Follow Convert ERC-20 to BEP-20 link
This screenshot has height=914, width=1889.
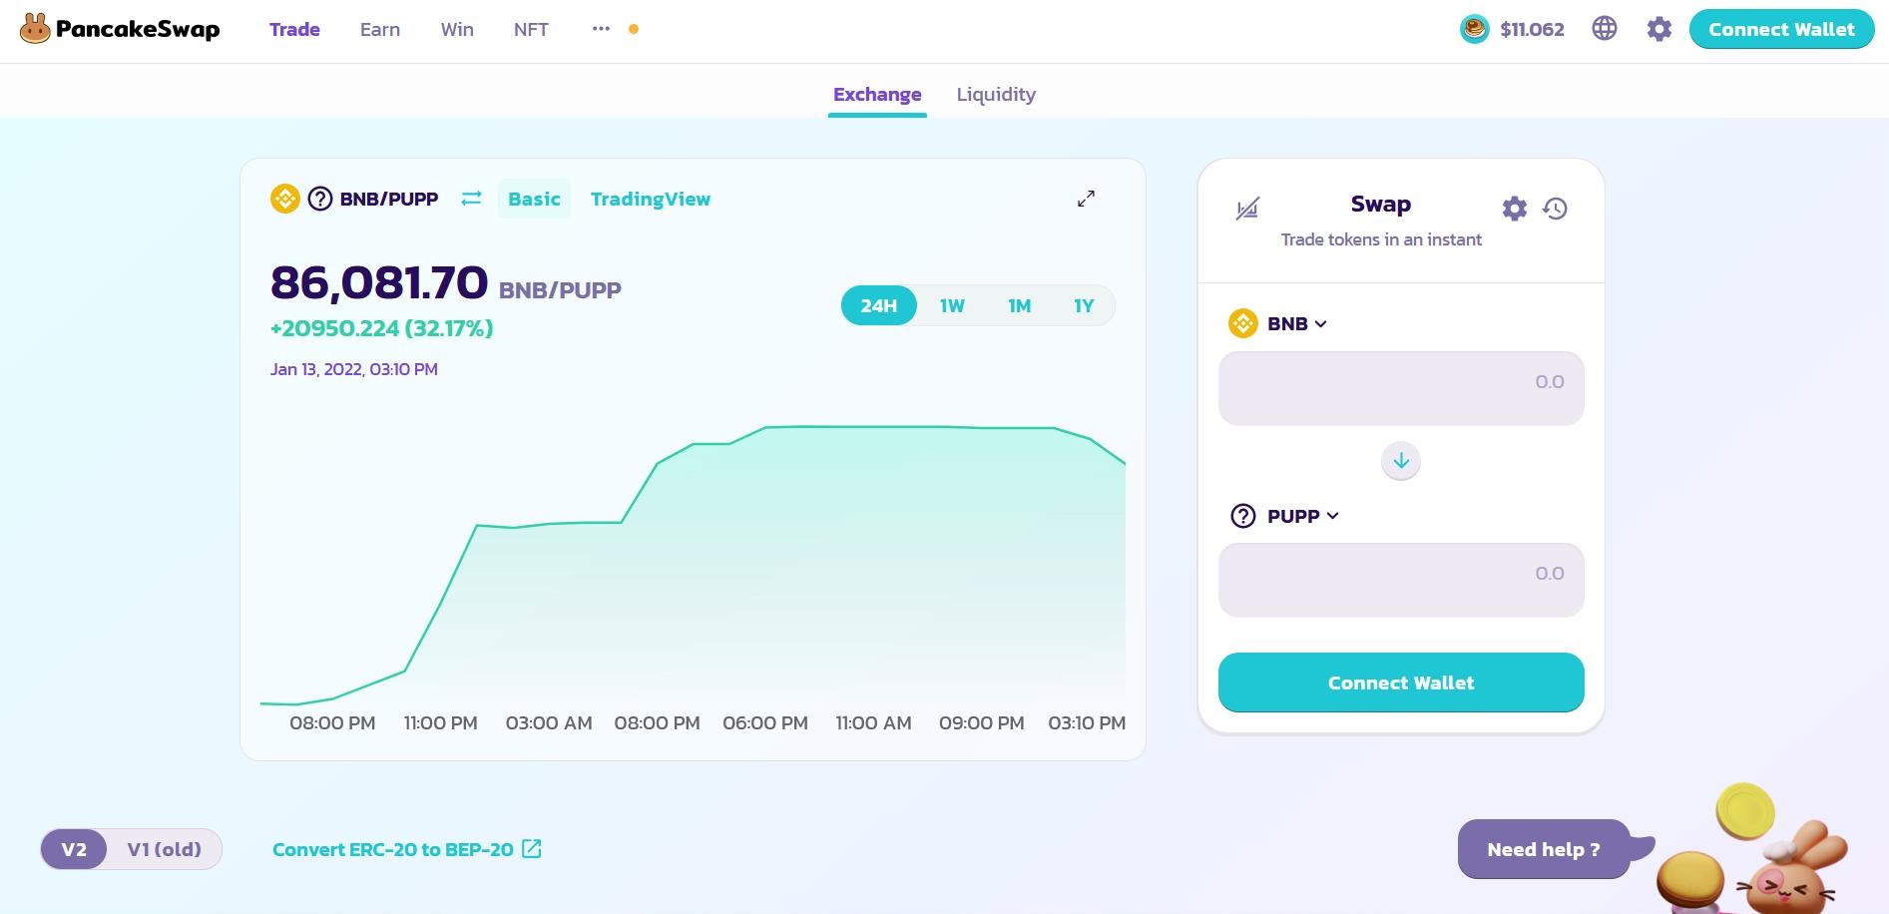(406, 849)
